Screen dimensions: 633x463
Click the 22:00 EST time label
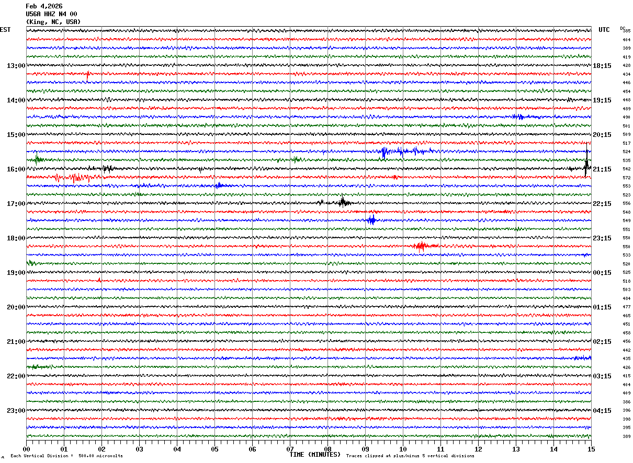click(16, 376)
